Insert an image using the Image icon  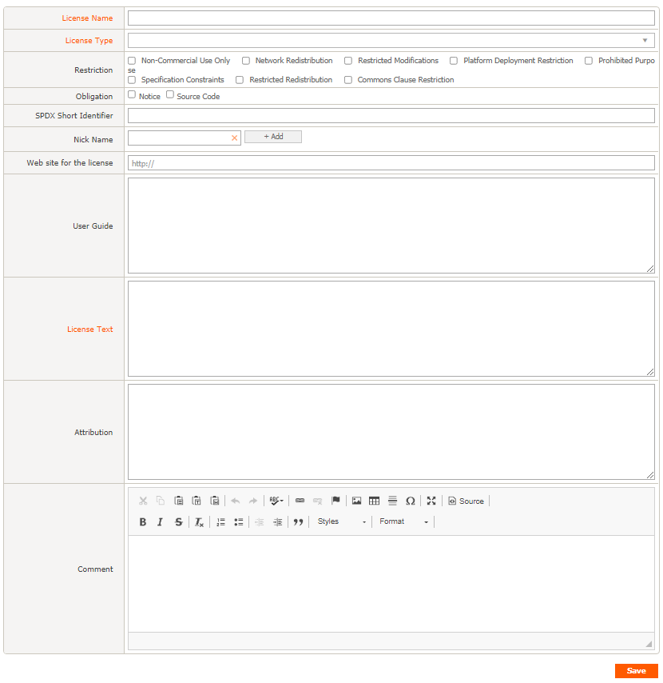pos(357,501)
